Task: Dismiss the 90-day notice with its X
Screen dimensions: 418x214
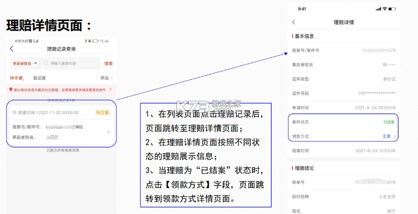Action: tap(110, 89)
